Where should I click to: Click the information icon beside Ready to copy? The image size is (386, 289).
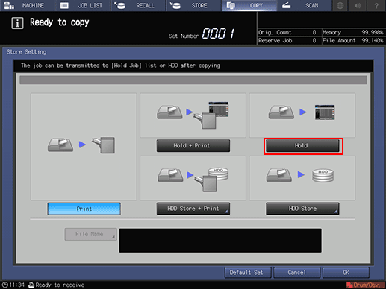pos(17,23)
